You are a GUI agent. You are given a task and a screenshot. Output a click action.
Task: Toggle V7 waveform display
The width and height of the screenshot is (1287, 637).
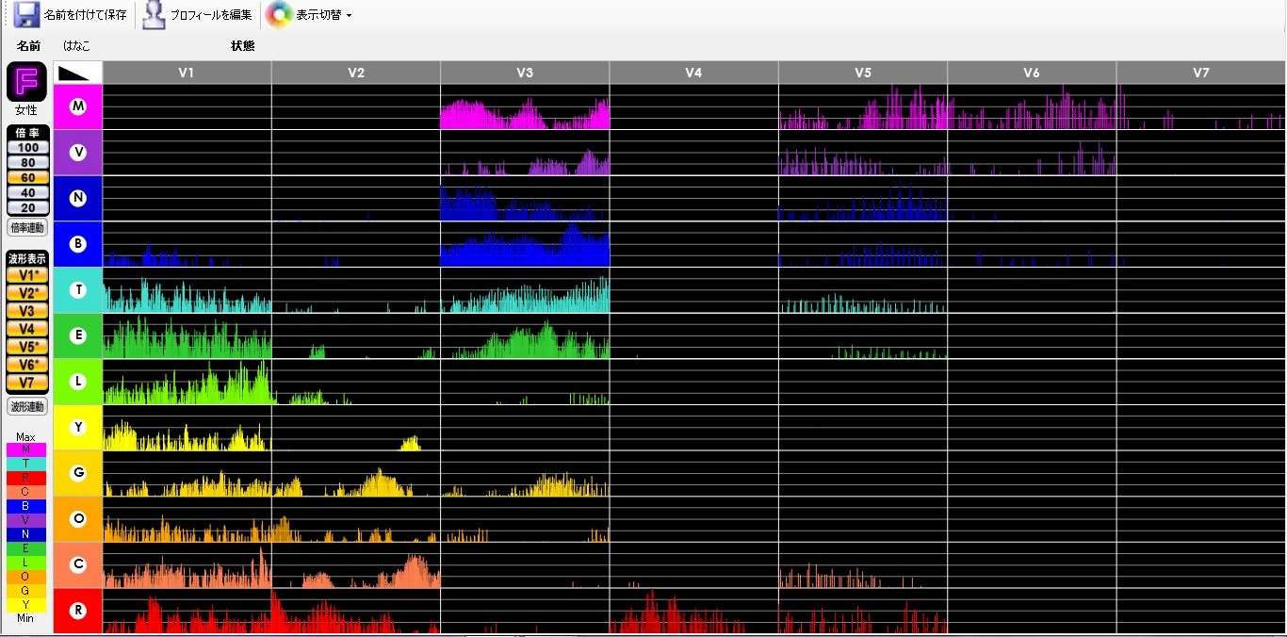click(26, 383)
